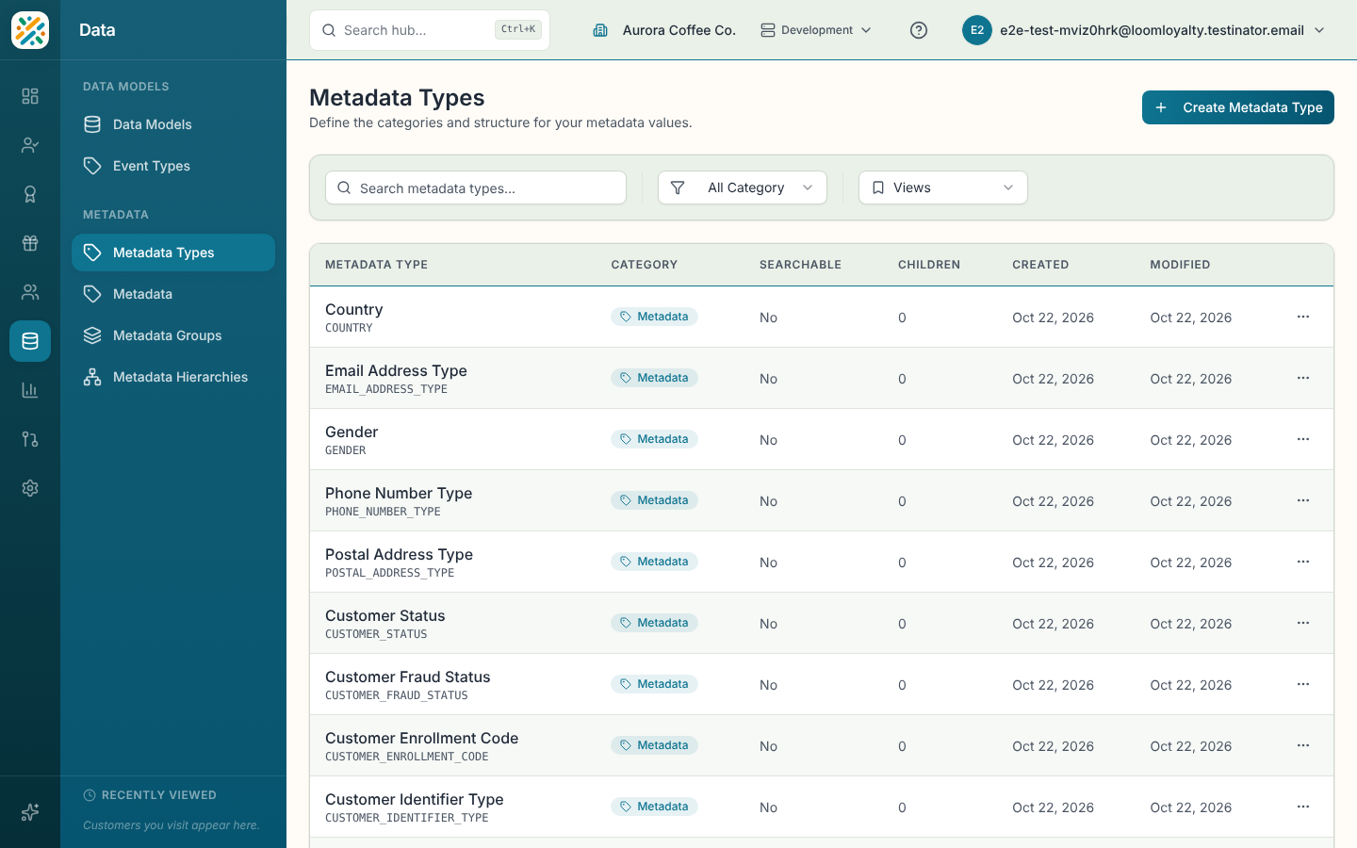Click the Customer Identifier Type row name
Viewport: 1357px width, 848px height.
[414, 799]
